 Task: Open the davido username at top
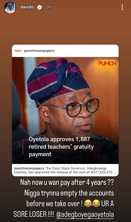coord(27,7)
